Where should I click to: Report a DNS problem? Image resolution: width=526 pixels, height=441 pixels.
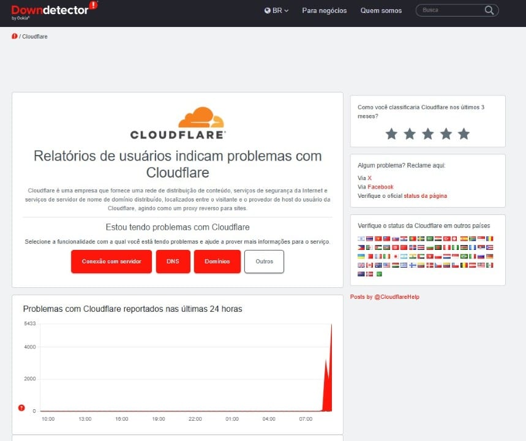tap(173, 261)
